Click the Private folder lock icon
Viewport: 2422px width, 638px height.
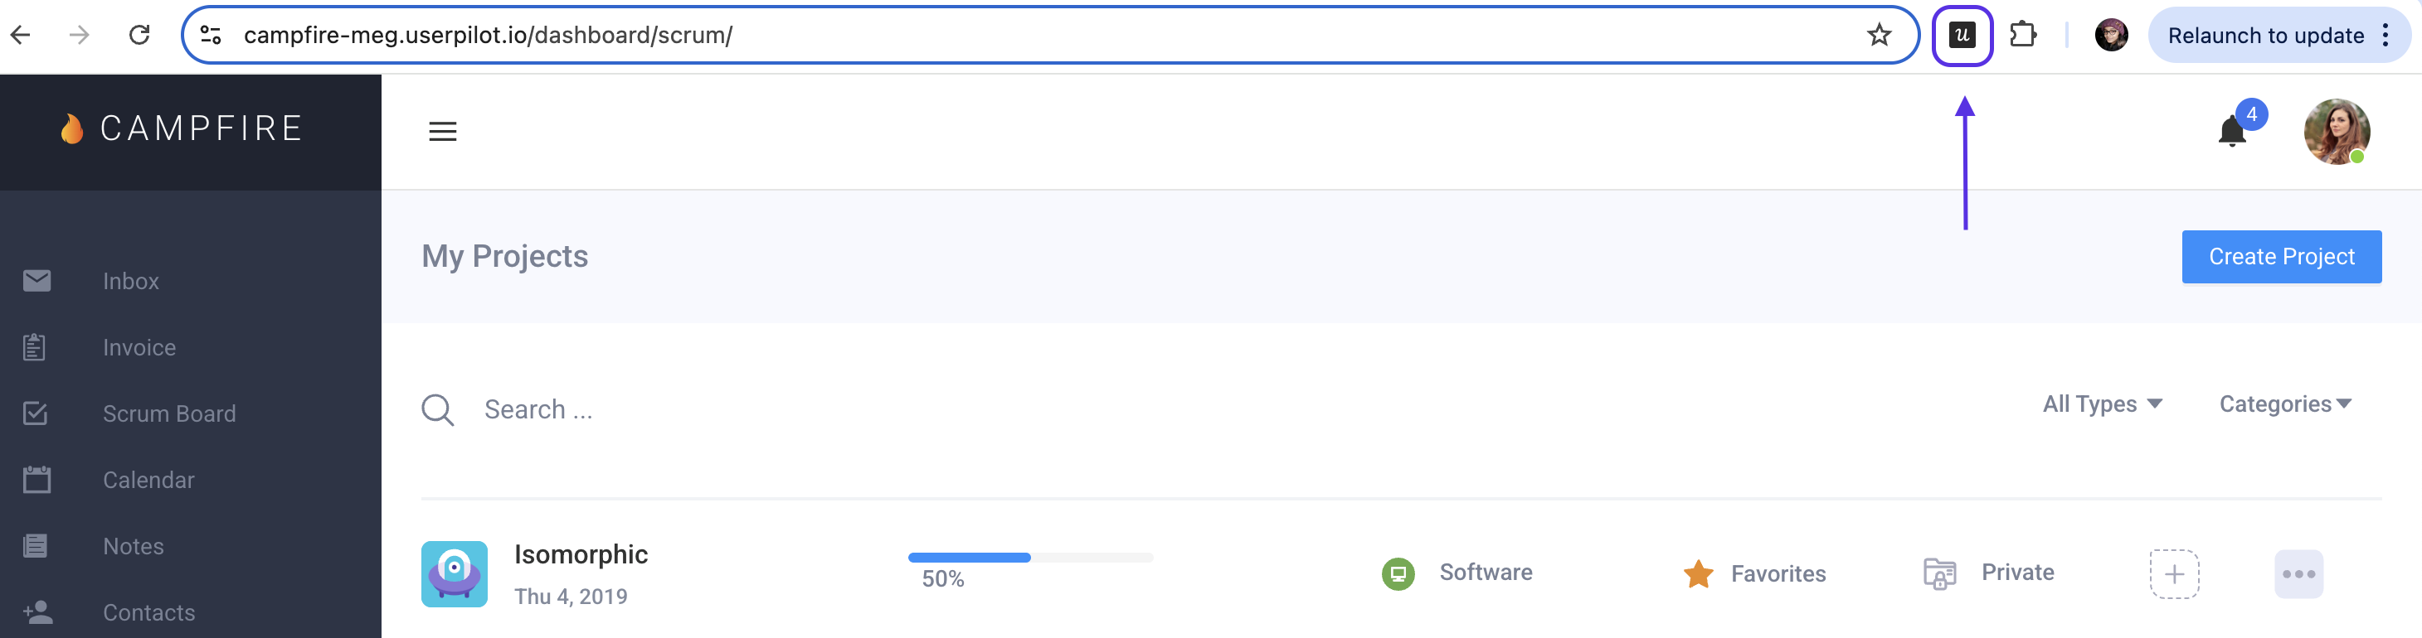[x=1938, y=573]
